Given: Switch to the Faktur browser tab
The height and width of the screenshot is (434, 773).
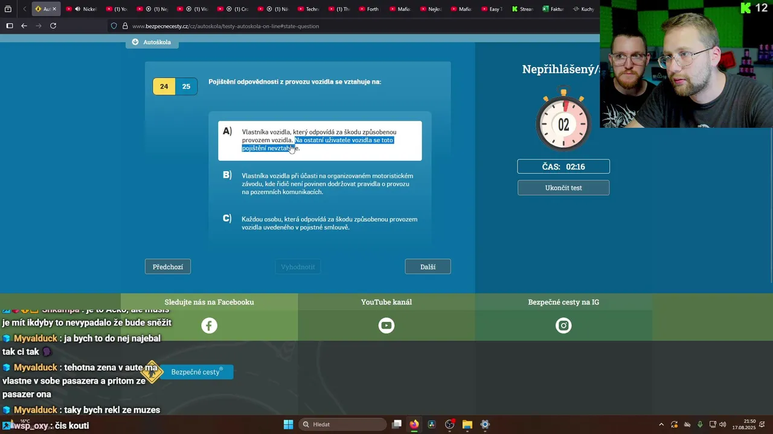Looking at the screenshot, I should (x=553, y=9).
